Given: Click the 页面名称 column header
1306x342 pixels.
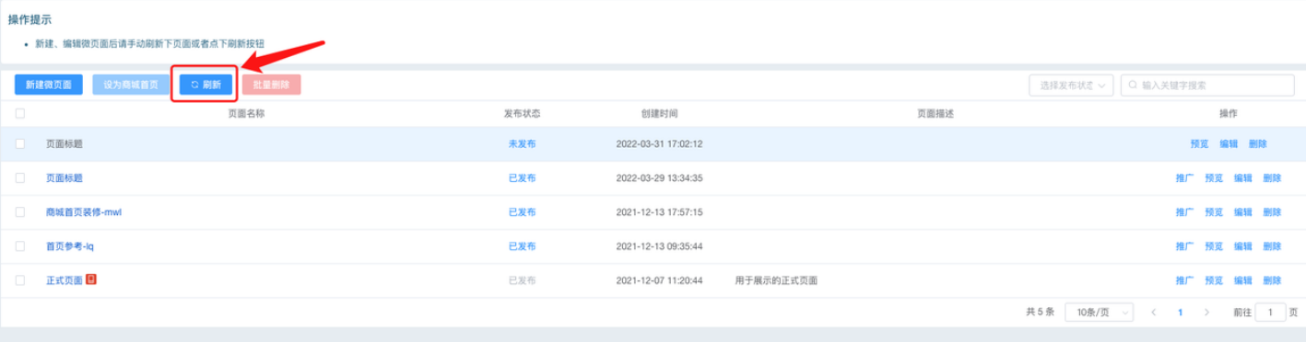Looking at the screenshot, I should pos(247,113).
